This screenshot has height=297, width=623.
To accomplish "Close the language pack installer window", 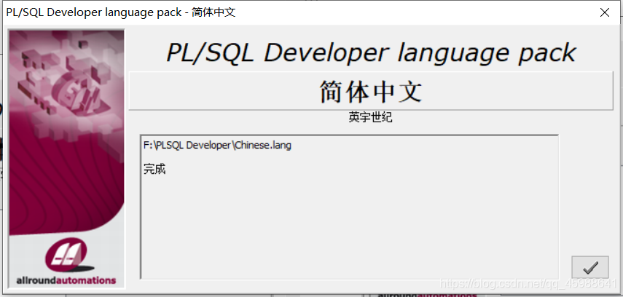I will (605, 12).
